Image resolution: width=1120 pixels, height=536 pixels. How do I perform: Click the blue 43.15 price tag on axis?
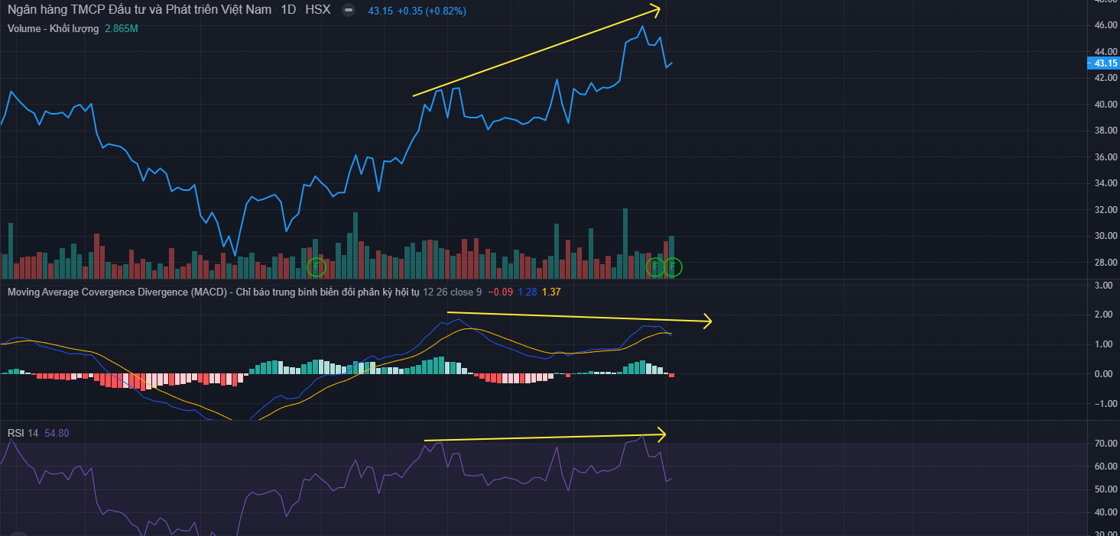[x=1102, y=63]
